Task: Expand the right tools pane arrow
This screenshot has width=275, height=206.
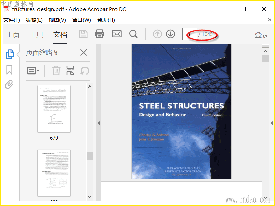Action: [x=272, y=123]
